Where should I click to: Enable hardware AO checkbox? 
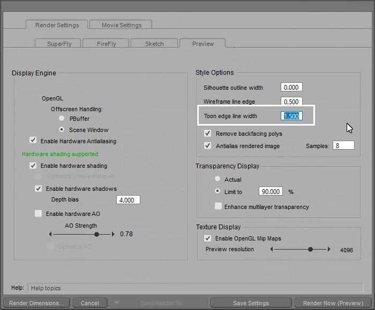(39, 214)
